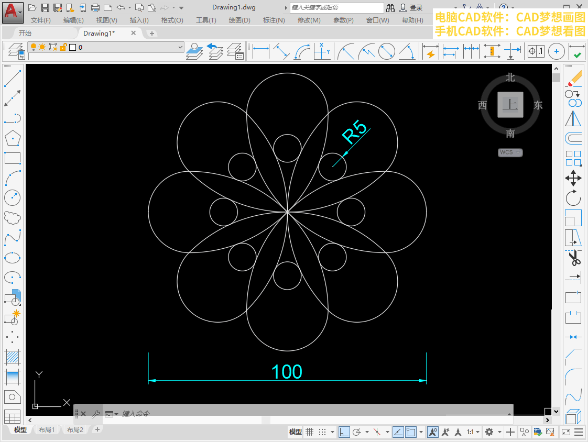Click the Linear dimension tool
This screenshot has width=588, height=442.
pos(260,51)
